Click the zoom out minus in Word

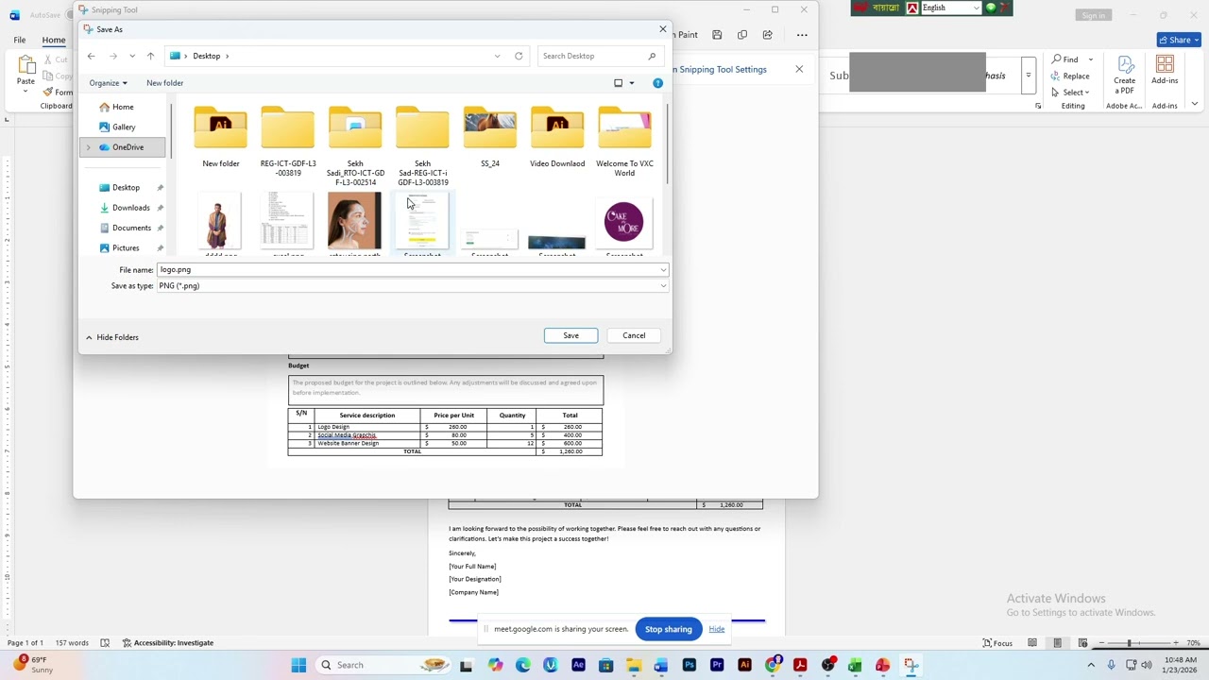point(1101,643)
